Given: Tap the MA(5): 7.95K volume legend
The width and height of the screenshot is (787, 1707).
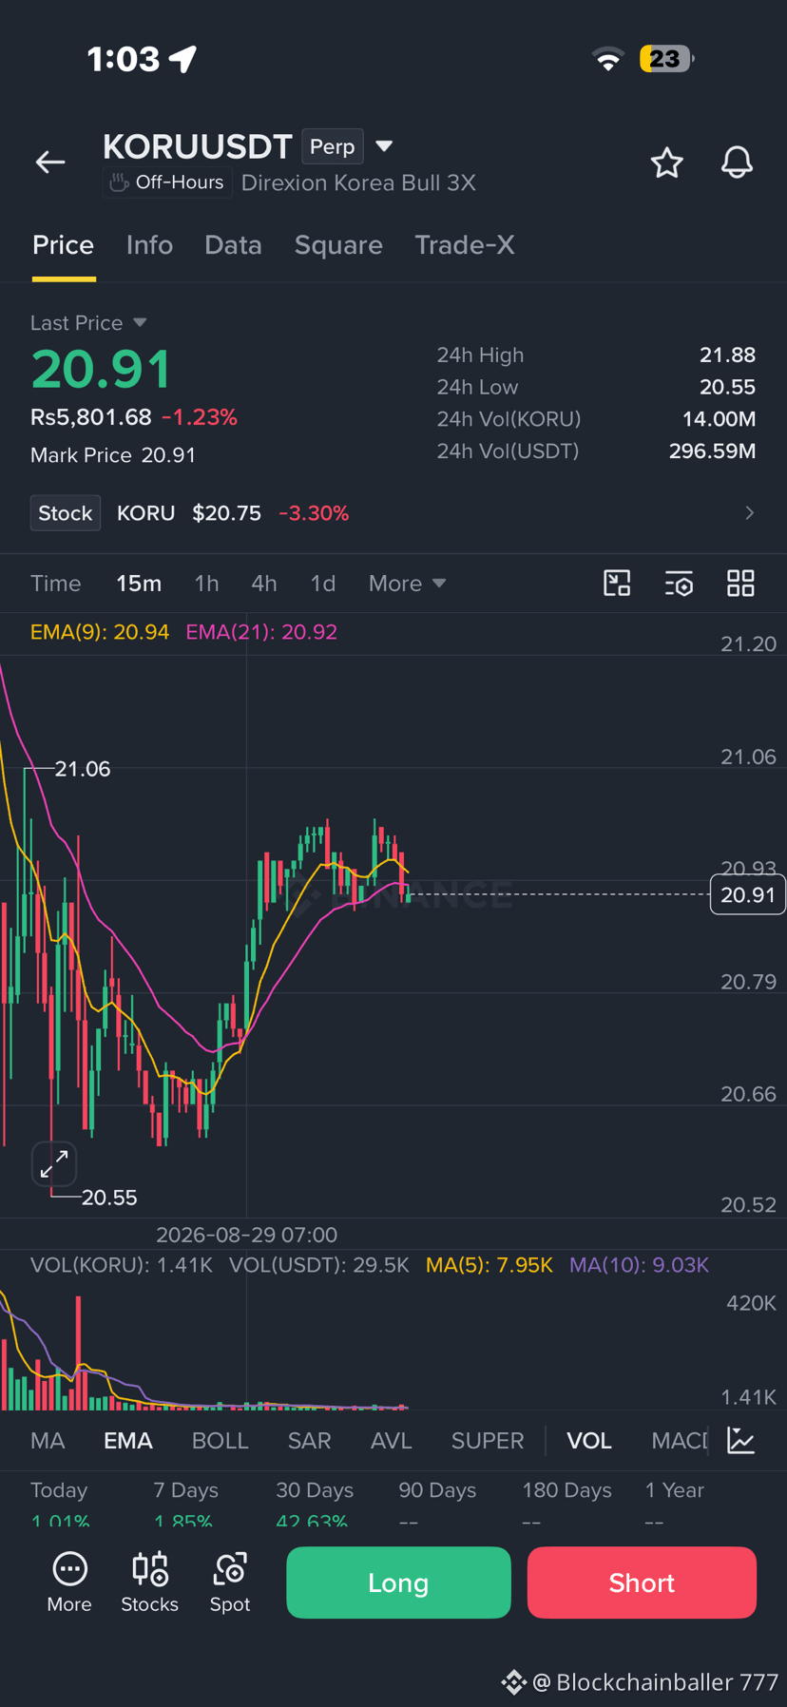Looking at the screenshot, I should click(489, 1265).
